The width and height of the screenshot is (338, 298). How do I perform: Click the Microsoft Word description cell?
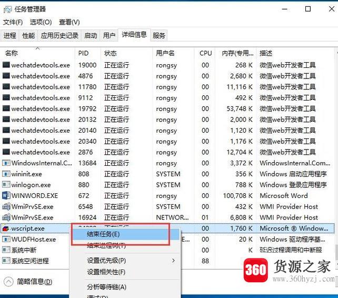(284, 195)
